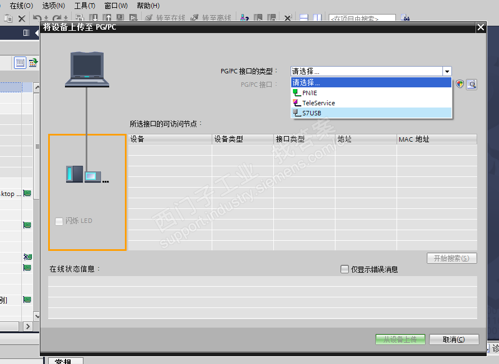The image size is (499, 364).
Task: Click the 转至在线 toolbar button
Action: (165, 18)
